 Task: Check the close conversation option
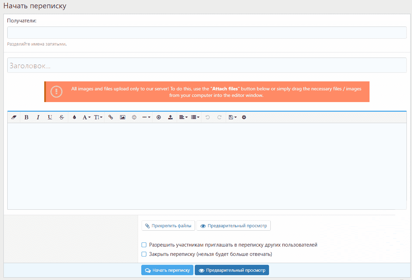(144, 254)
